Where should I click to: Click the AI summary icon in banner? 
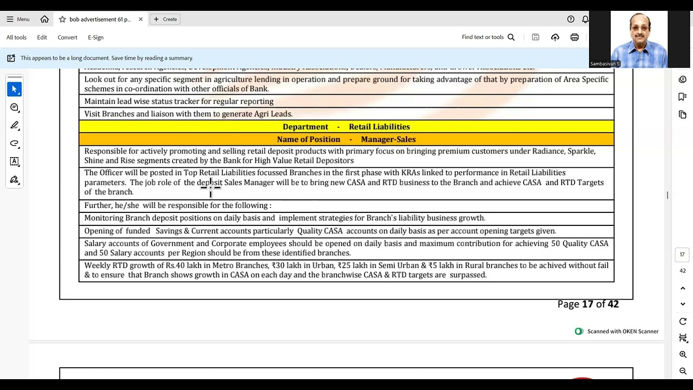[x=11, y=58]
